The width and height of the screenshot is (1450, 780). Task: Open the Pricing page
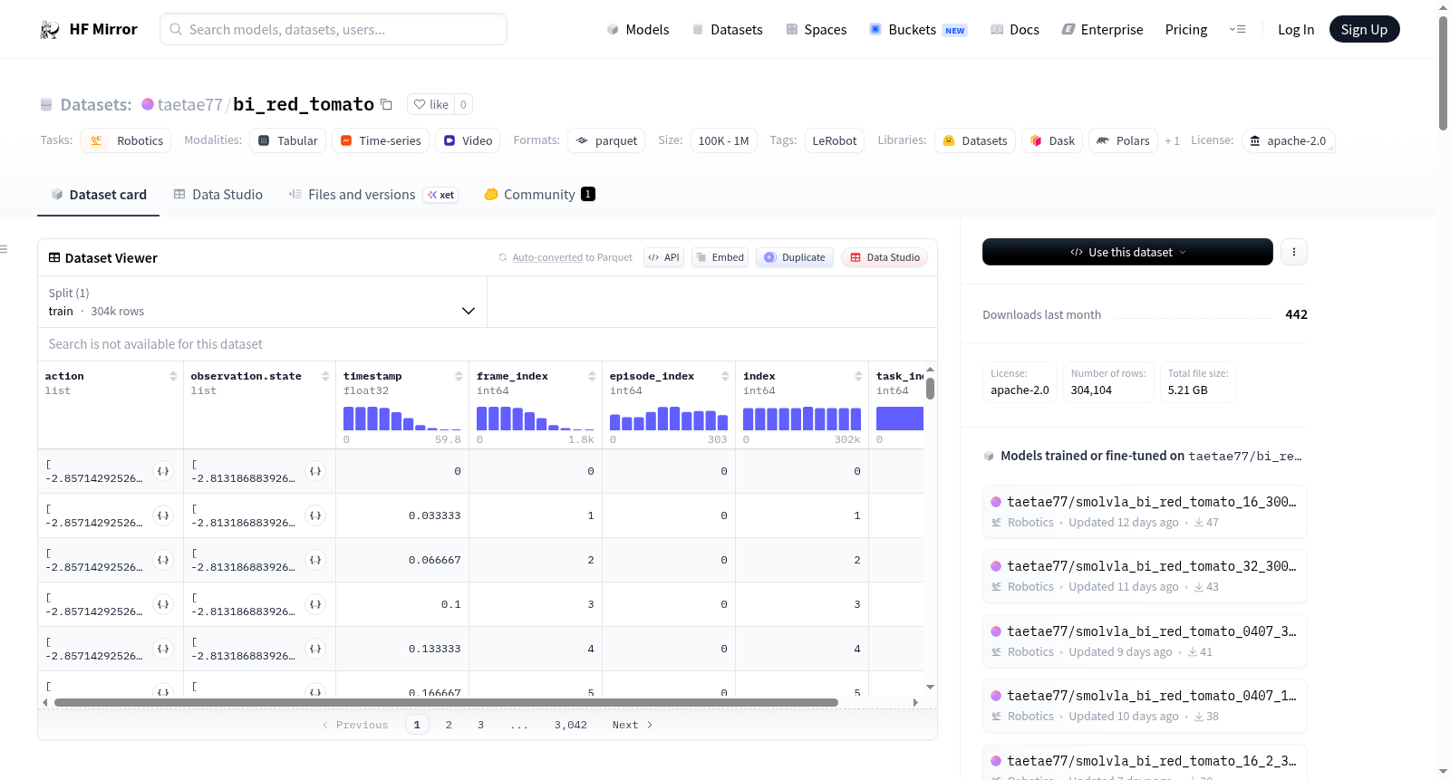pos(1186,29)
